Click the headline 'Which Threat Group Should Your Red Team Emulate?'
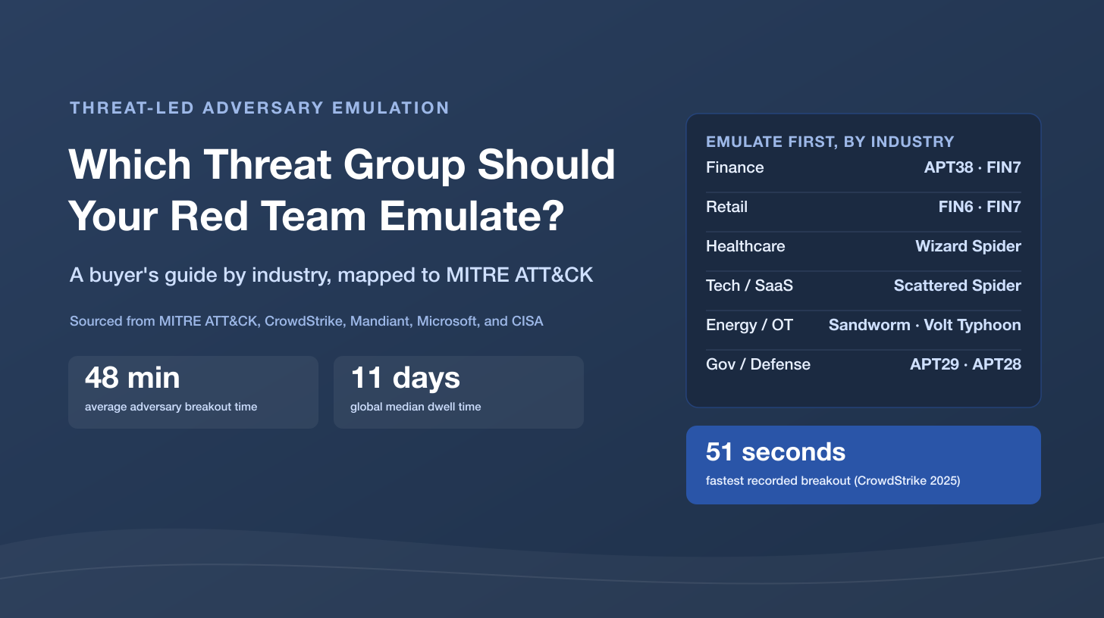Image resolution: width=1104 pixels, height=618 pixels. point(342,189)
